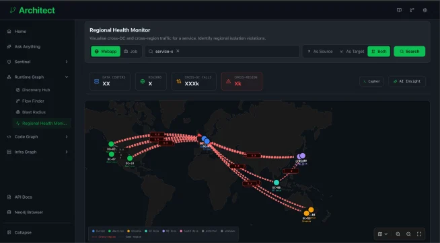Expand the Code Graph menu chevron
The width and height of the screenshot is (440, 243).
[x=67, y=137]
